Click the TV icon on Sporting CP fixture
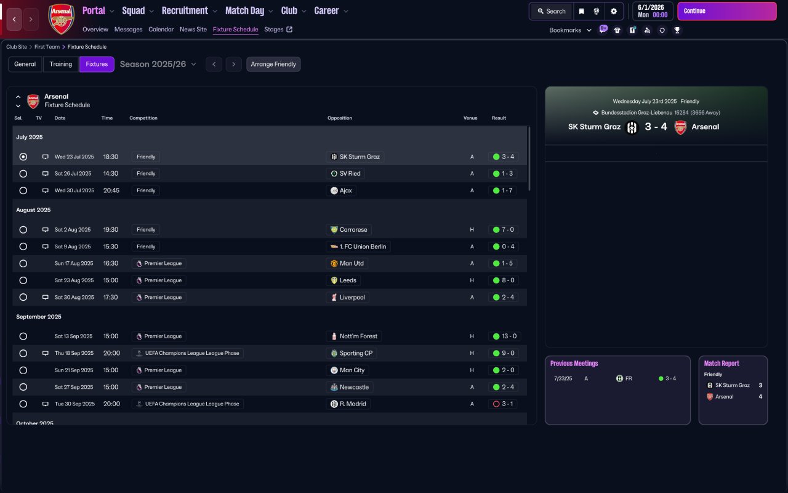The image size is (788, 493). [45, 354]
